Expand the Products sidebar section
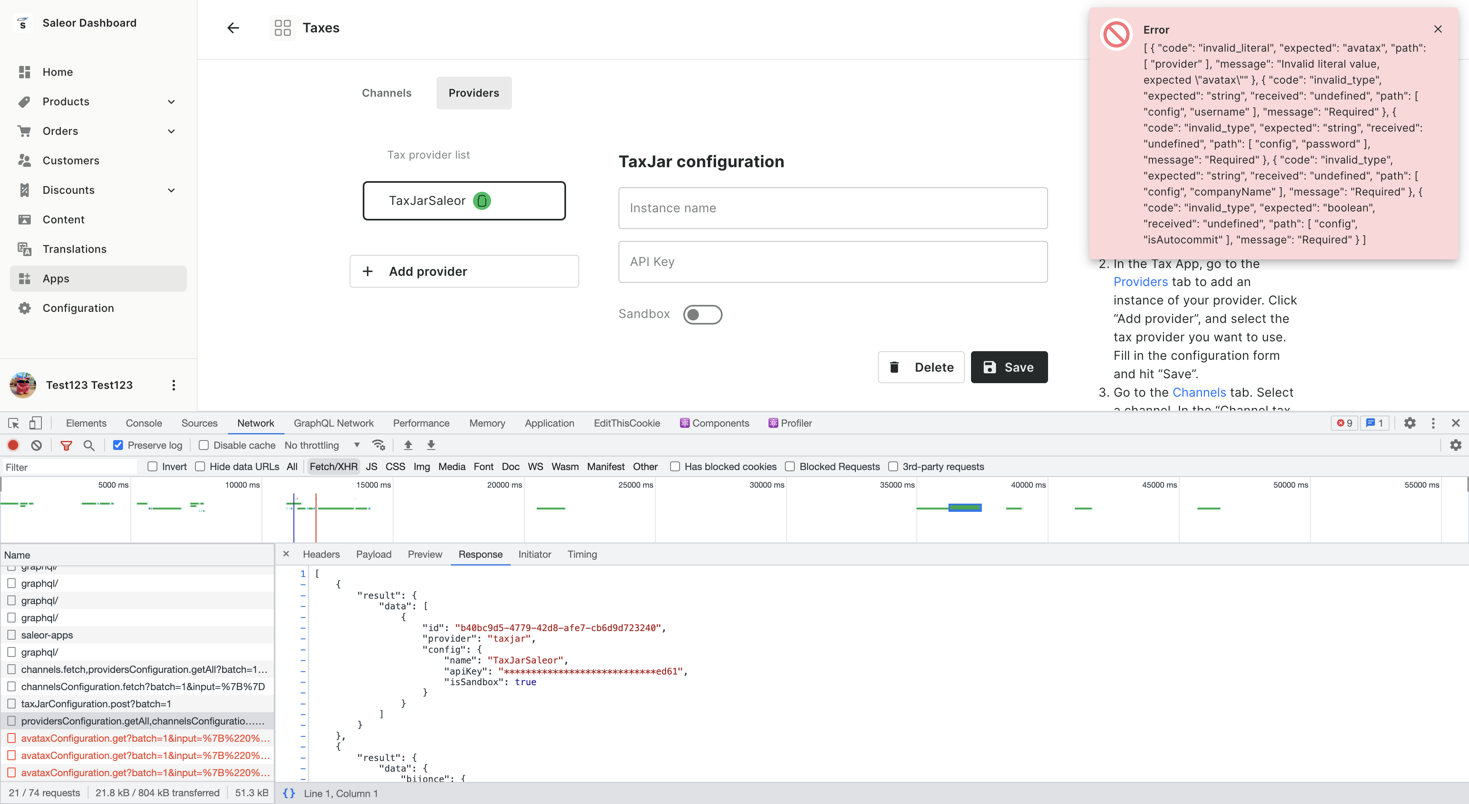Screen dimensions: 1469x804 [171, 102]
